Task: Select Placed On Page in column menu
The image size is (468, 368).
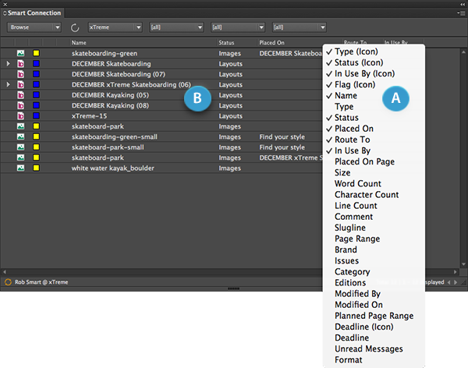Action: point(374,161)
